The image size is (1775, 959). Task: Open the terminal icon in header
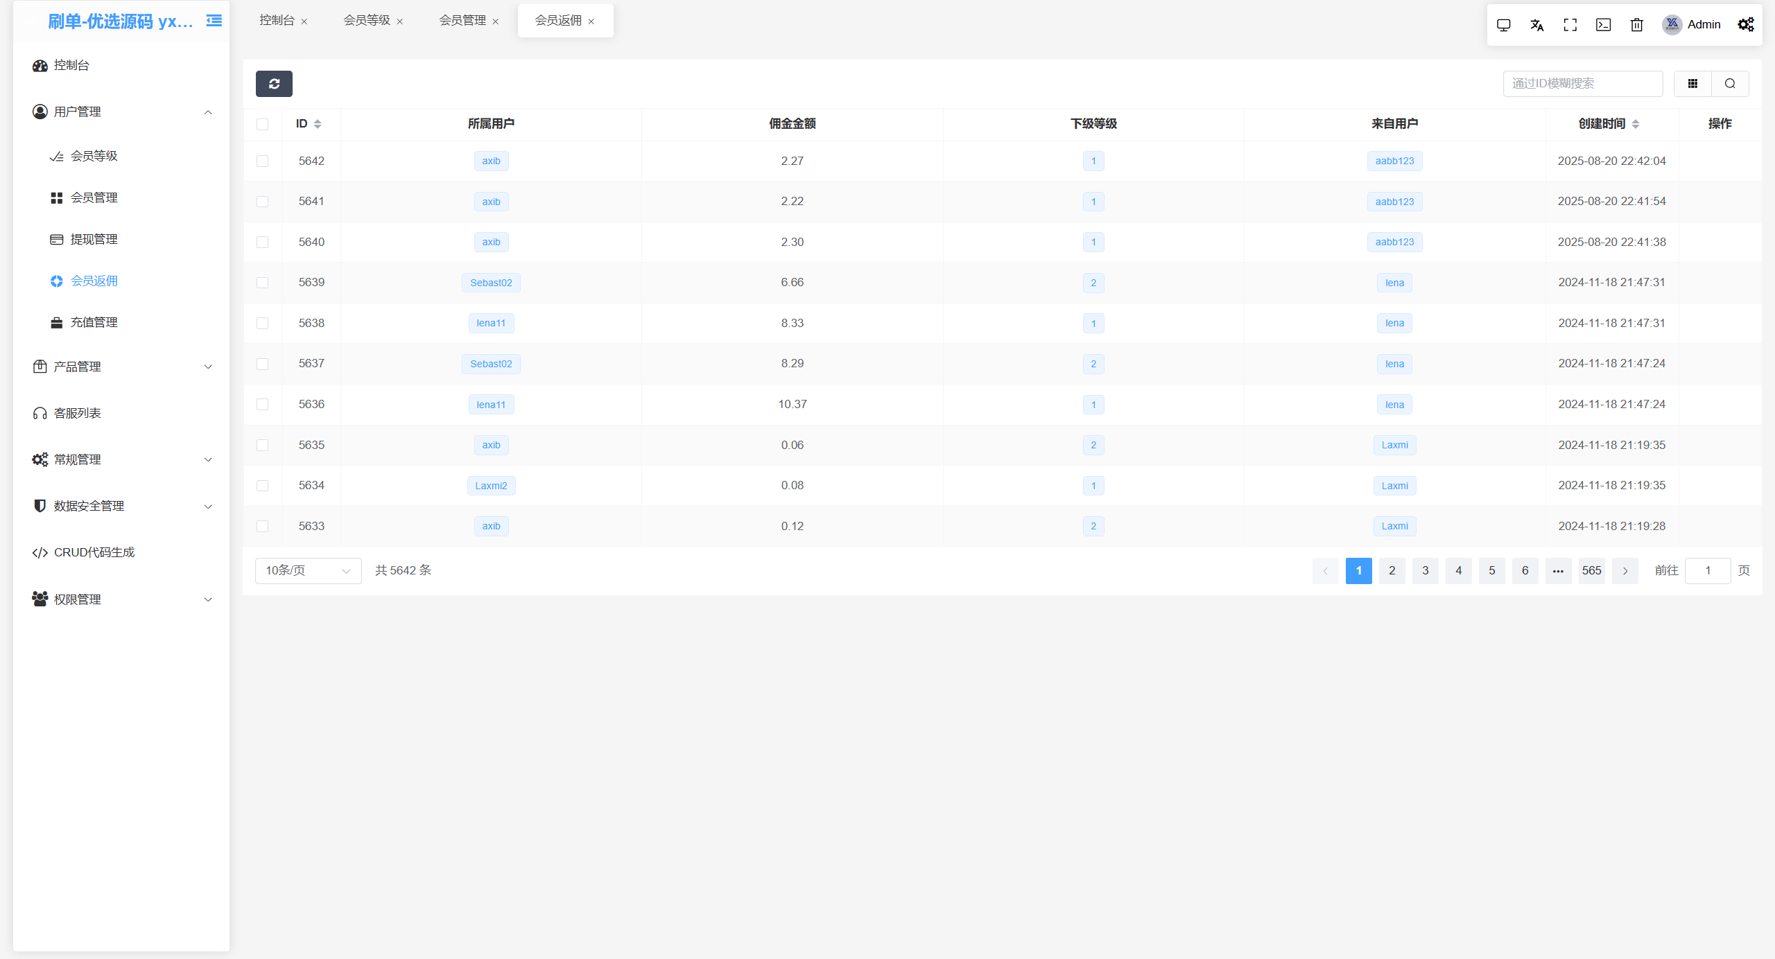(x=1603, y=25)
